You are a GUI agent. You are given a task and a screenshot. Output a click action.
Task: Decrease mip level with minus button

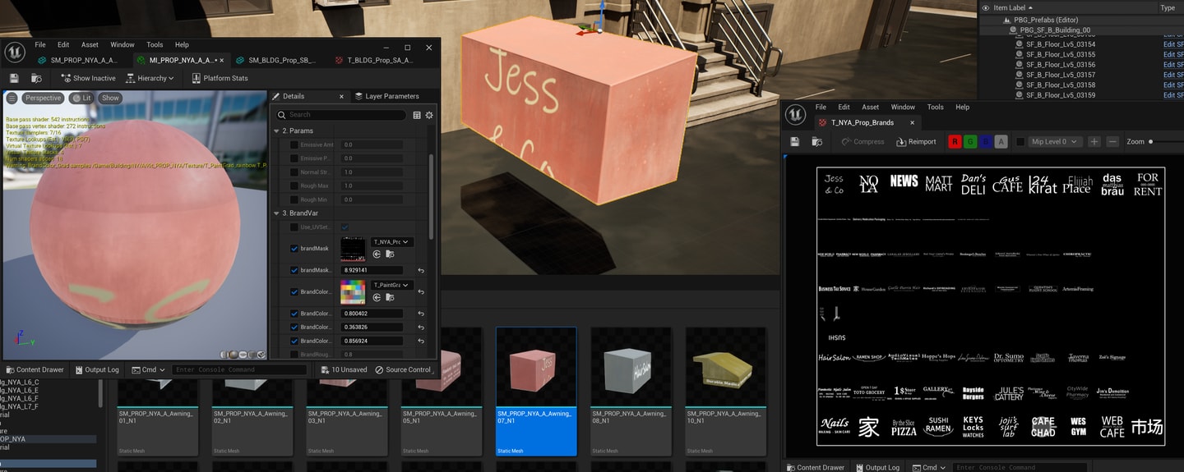coord(1112,141)
